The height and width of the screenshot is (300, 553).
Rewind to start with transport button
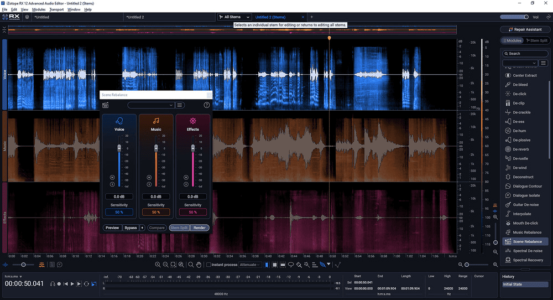pyautogui.click(x=66, y=284)
